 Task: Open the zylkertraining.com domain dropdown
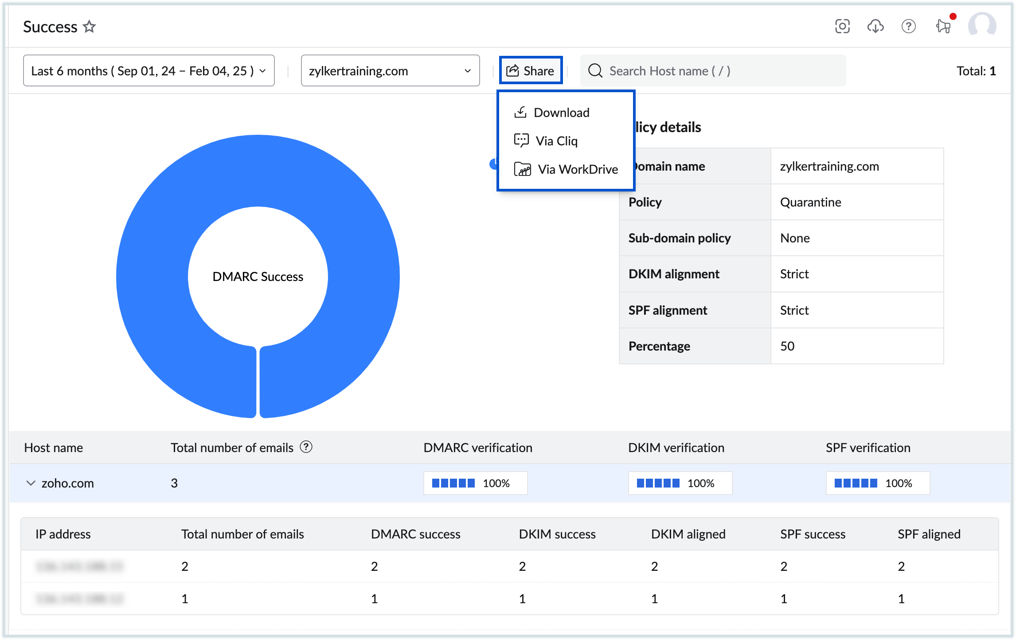tap(389, 70)
